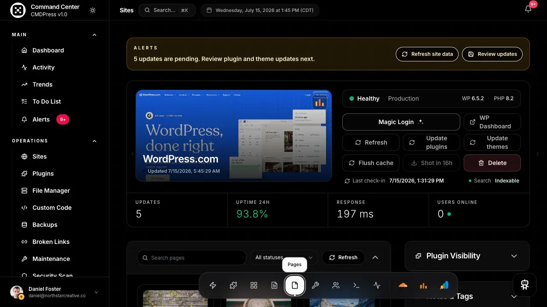Click Flush cache button
The image size is (547, 307).
[371, 163]
